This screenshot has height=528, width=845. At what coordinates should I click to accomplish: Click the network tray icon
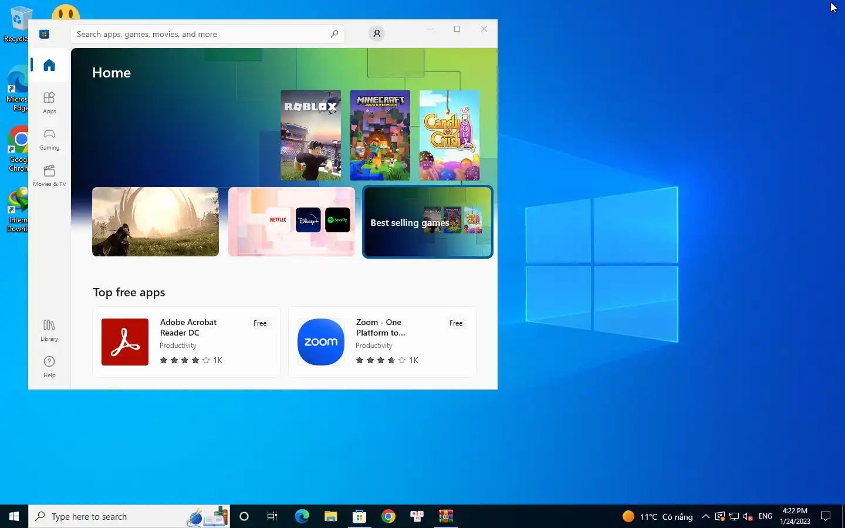[734, 516]
